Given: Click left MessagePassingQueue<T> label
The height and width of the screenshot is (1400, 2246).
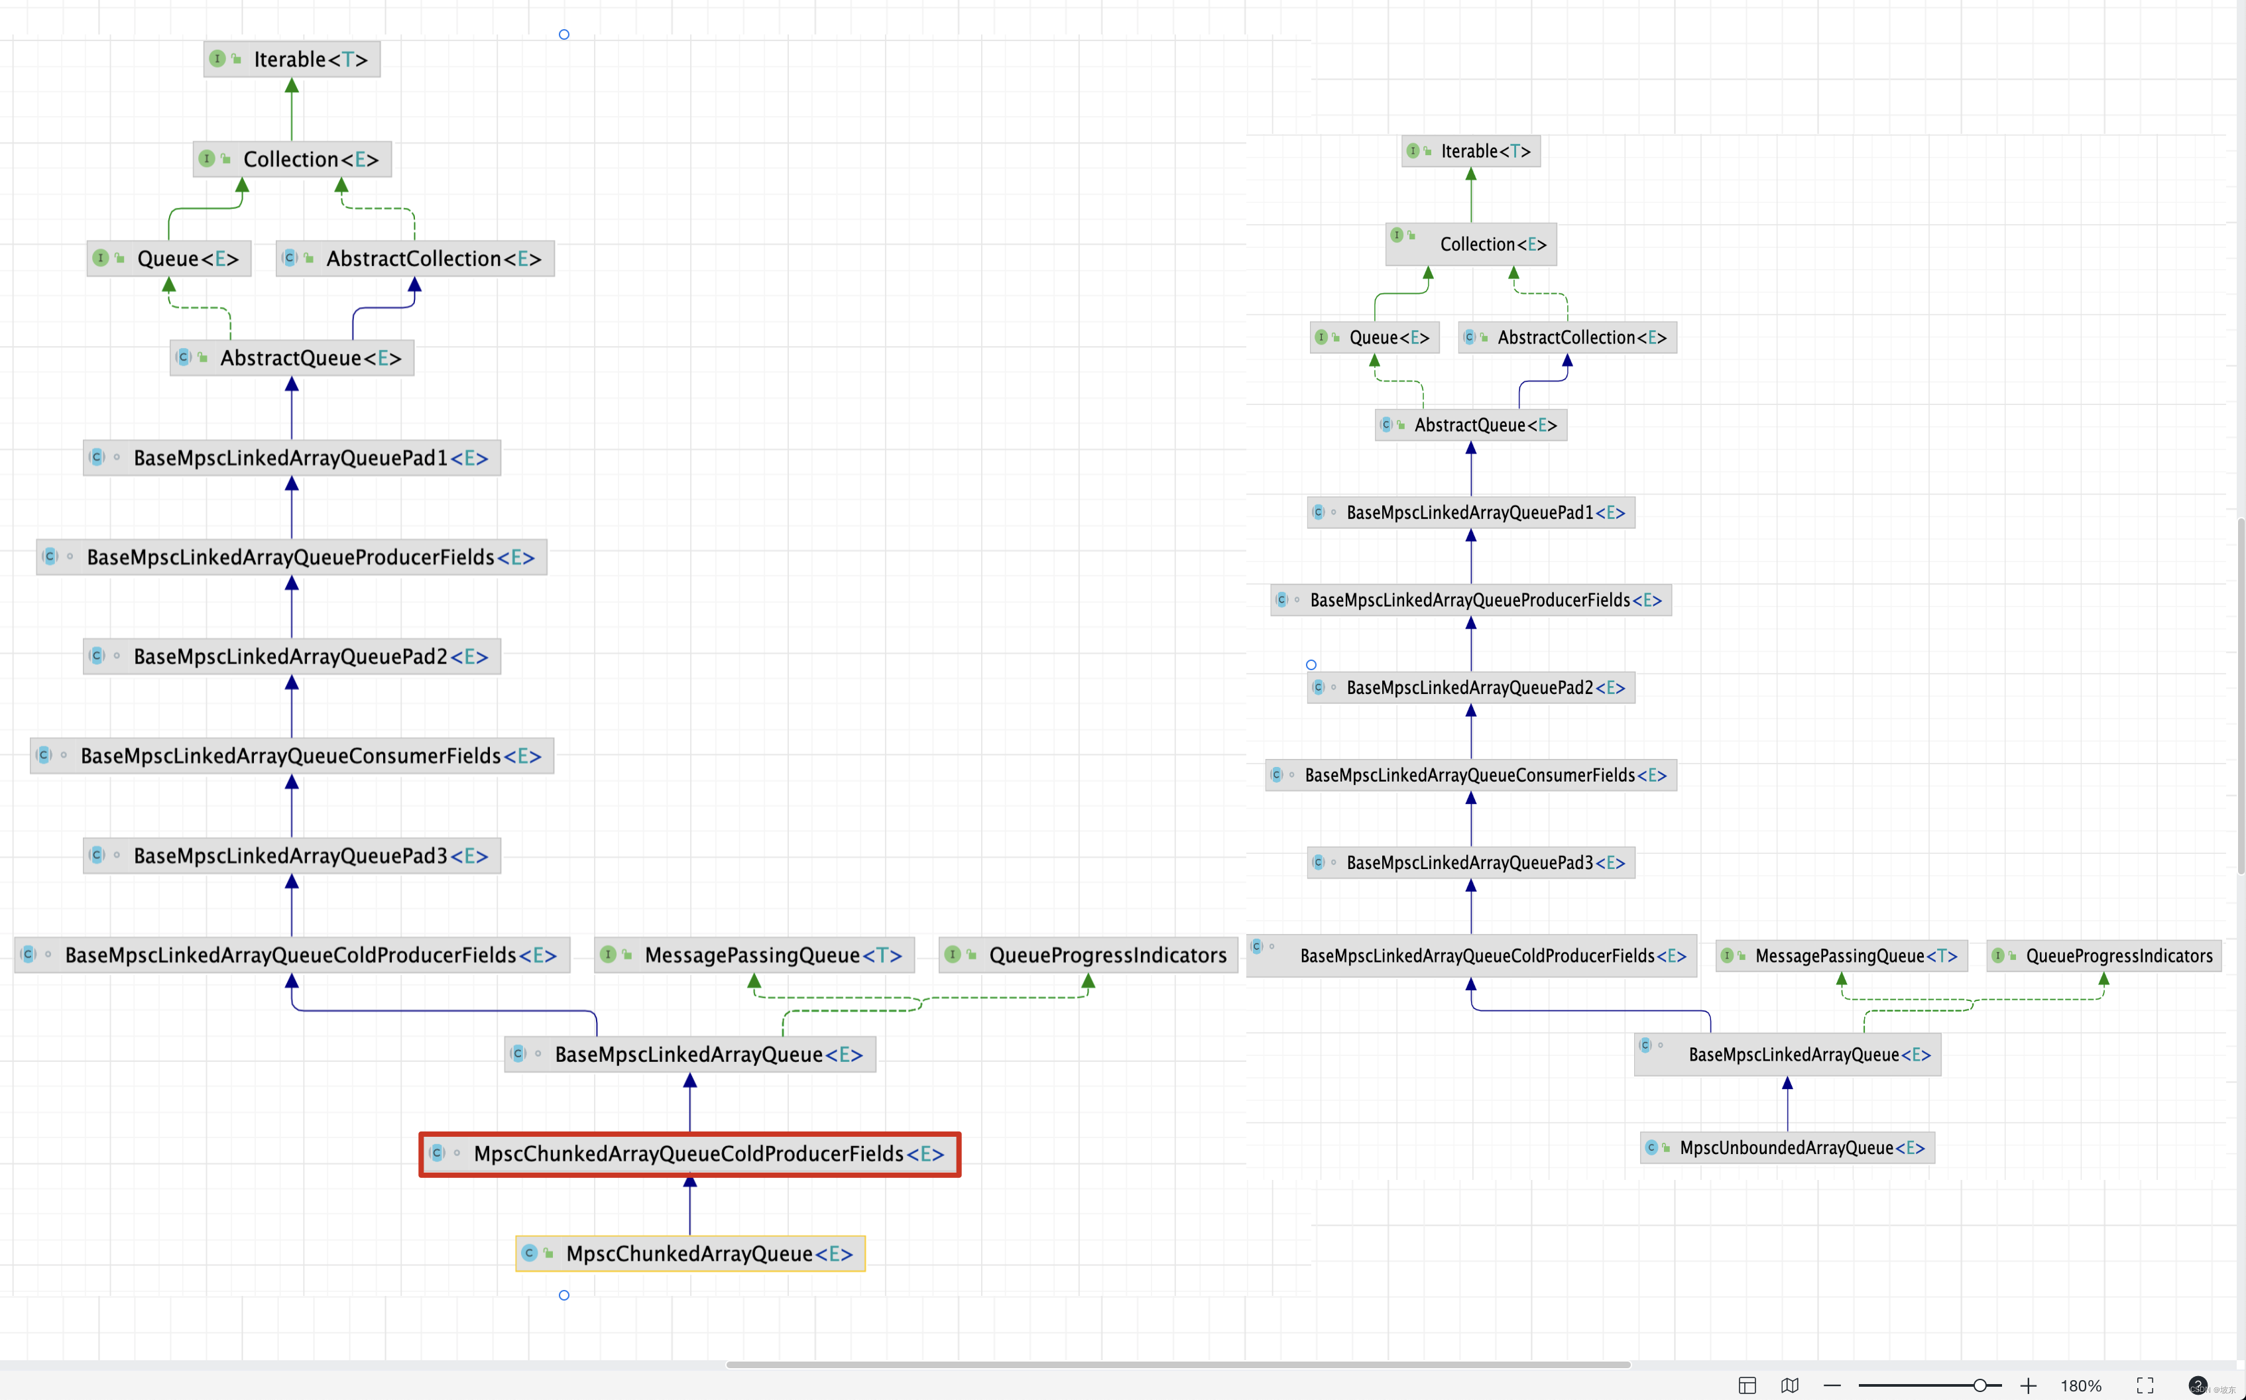Looking at the screenshot, I should (773, 955).
